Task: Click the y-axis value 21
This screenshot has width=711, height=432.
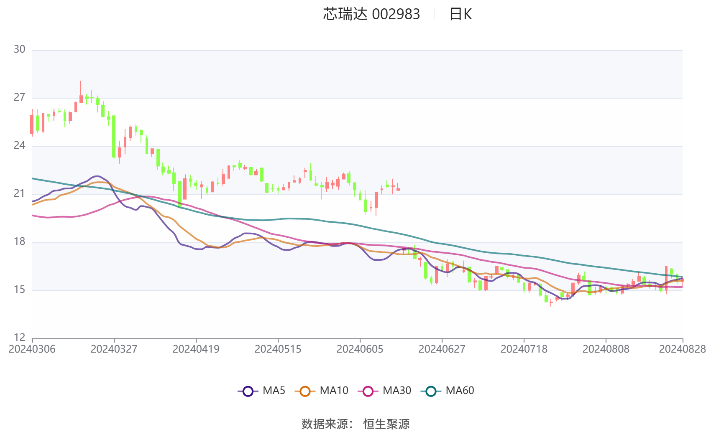Action: [19, 193]
